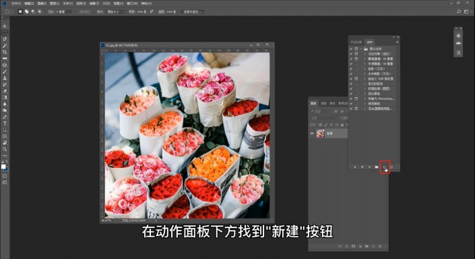Image resolution: width=475 pixels, height=259 pixels.
Task: Click Begin recording button in Actions panel
Action: [362, 167]
